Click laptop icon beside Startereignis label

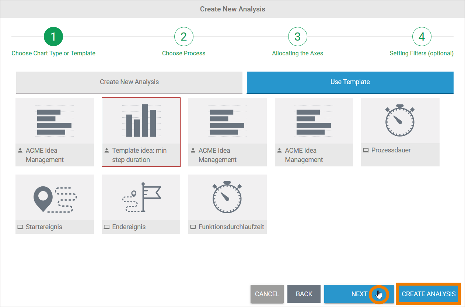[x=20, y=227]
